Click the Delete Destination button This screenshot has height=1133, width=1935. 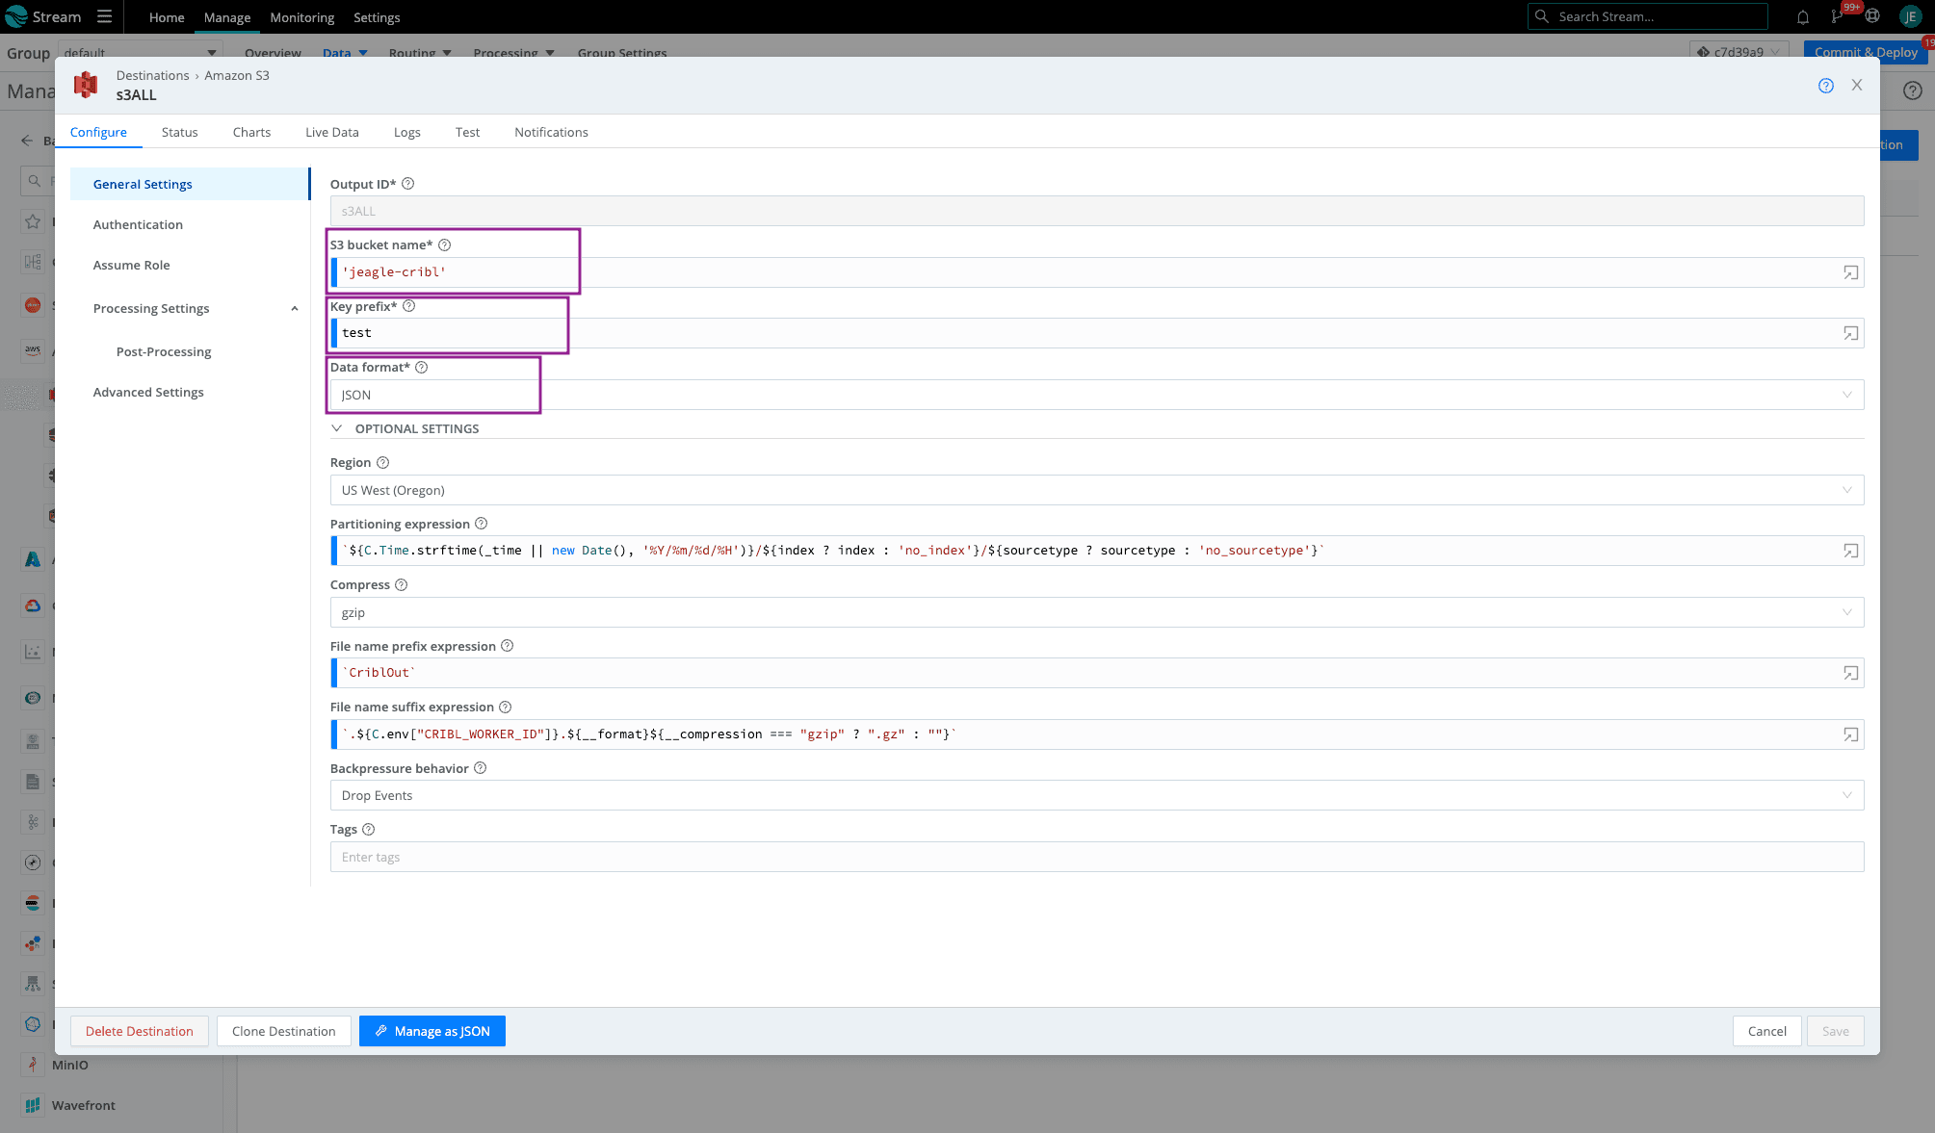tap(139, 1032)
